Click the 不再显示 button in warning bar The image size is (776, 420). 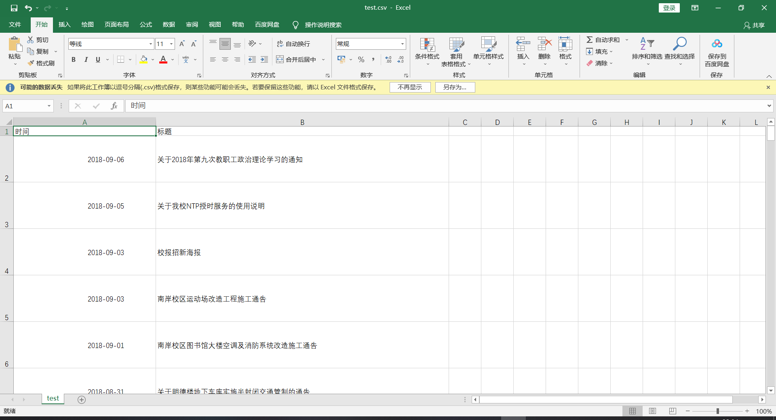[410, 87]
